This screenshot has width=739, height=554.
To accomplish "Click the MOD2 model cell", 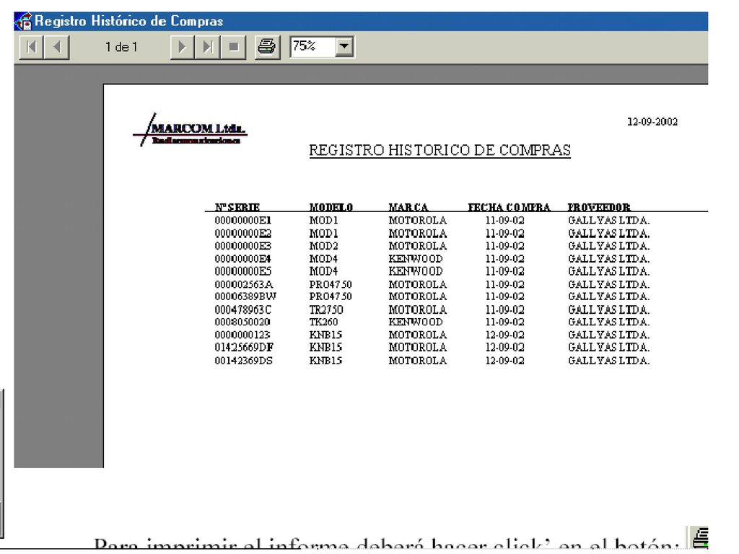I will 324,246.
